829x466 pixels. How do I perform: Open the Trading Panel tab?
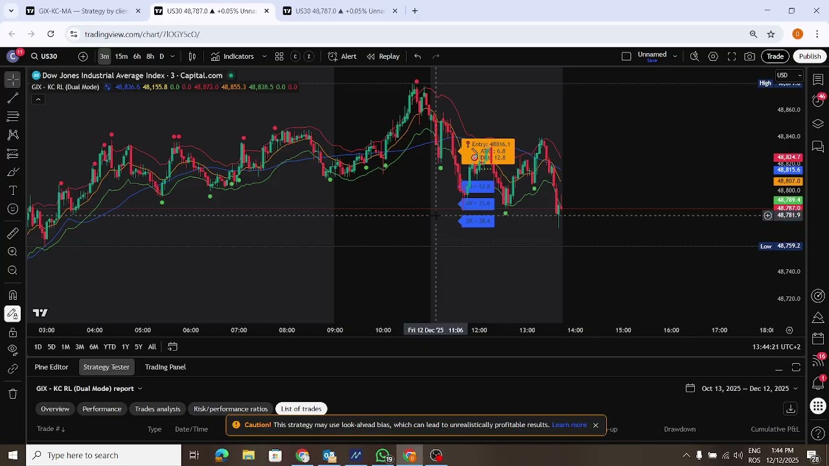click(165, 367)
